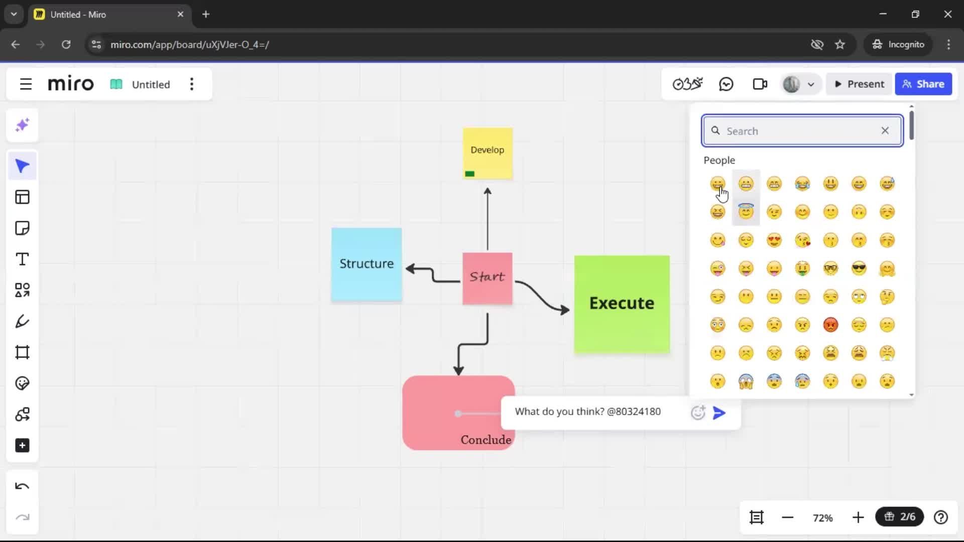Image resolution: width=964 pixels, height=542 pixels.
Task: Open the Templates tool in sidebar
Action: pyautogui.click(x=22, y=197)
